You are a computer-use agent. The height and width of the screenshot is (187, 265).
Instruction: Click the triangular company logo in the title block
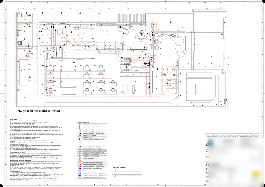pos(208,143)
